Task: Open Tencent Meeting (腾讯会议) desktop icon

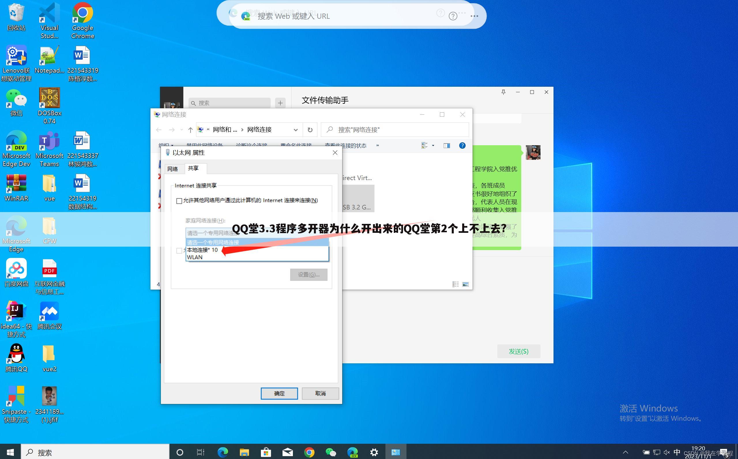Action: coord(49,316)
